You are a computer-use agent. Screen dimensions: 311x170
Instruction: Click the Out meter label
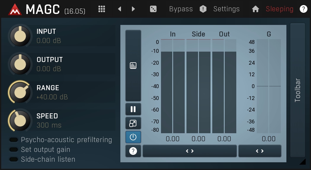[x=224, y=34]
